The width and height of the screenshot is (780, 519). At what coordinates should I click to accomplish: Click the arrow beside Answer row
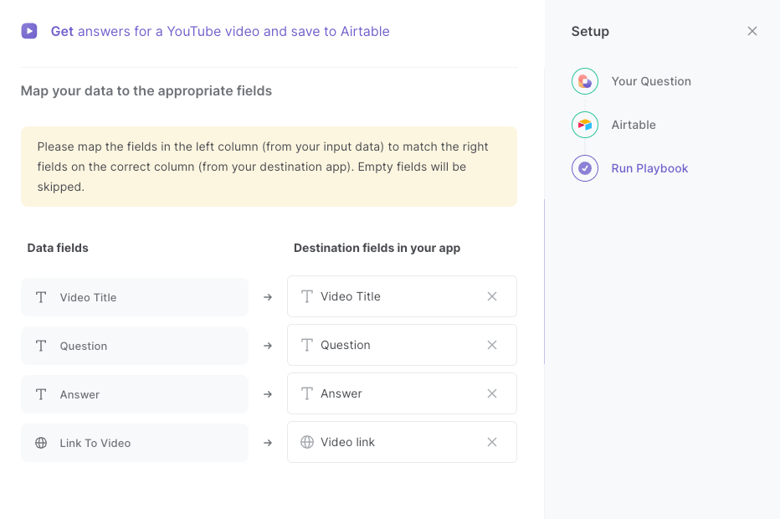(268, 394)
